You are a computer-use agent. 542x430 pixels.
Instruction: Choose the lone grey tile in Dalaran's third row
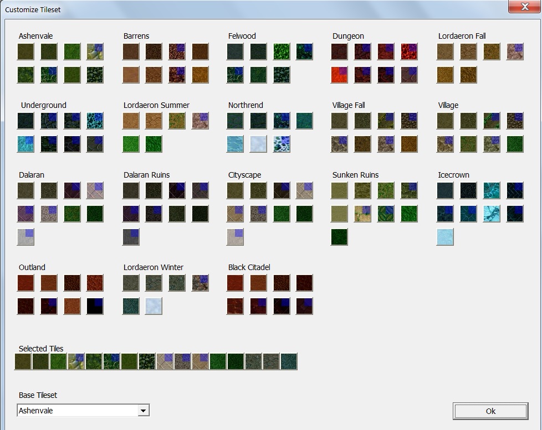[x=25, y=237]
